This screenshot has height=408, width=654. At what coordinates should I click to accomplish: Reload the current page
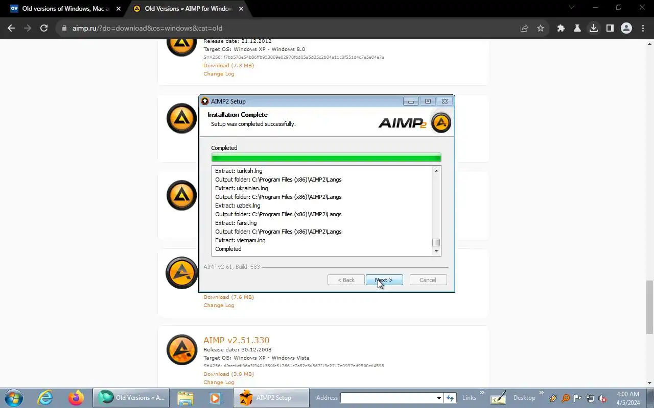(x=44, y=28)
